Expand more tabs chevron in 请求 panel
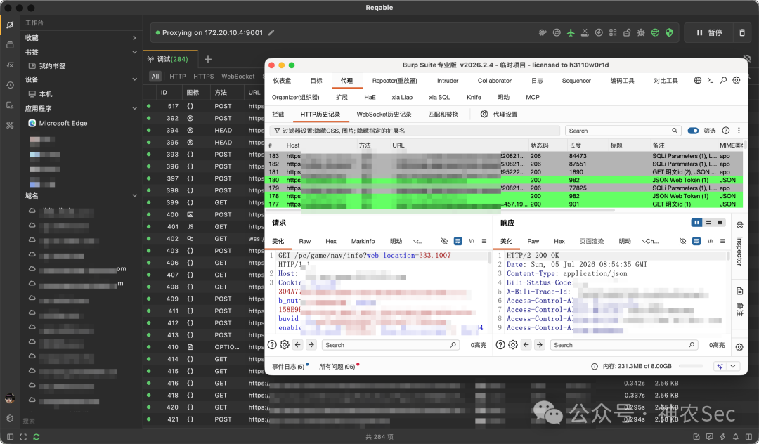 pyautogui.click(x=417, y=241)
